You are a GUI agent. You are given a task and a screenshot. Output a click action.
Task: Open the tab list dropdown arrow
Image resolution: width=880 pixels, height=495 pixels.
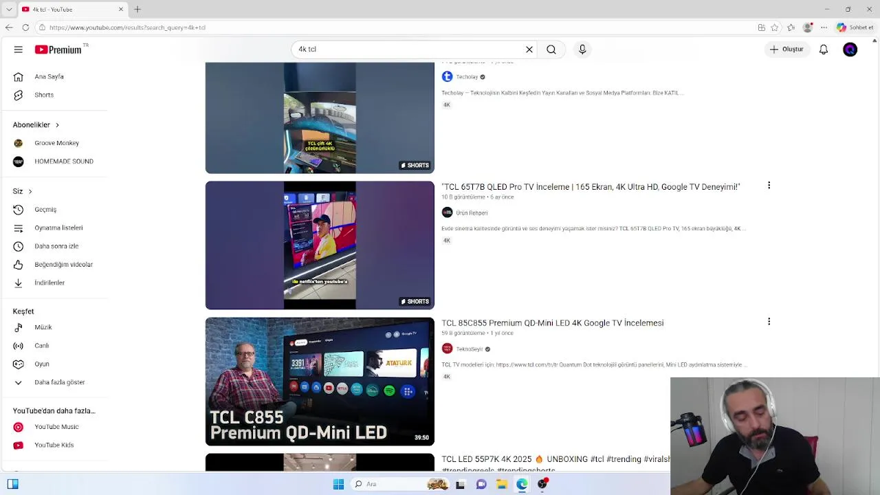9,10
